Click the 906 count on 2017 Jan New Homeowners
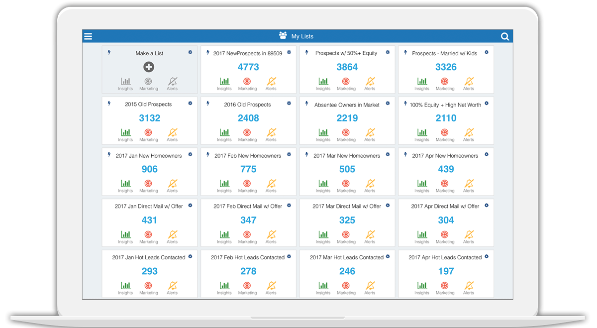 coord(149,169)
